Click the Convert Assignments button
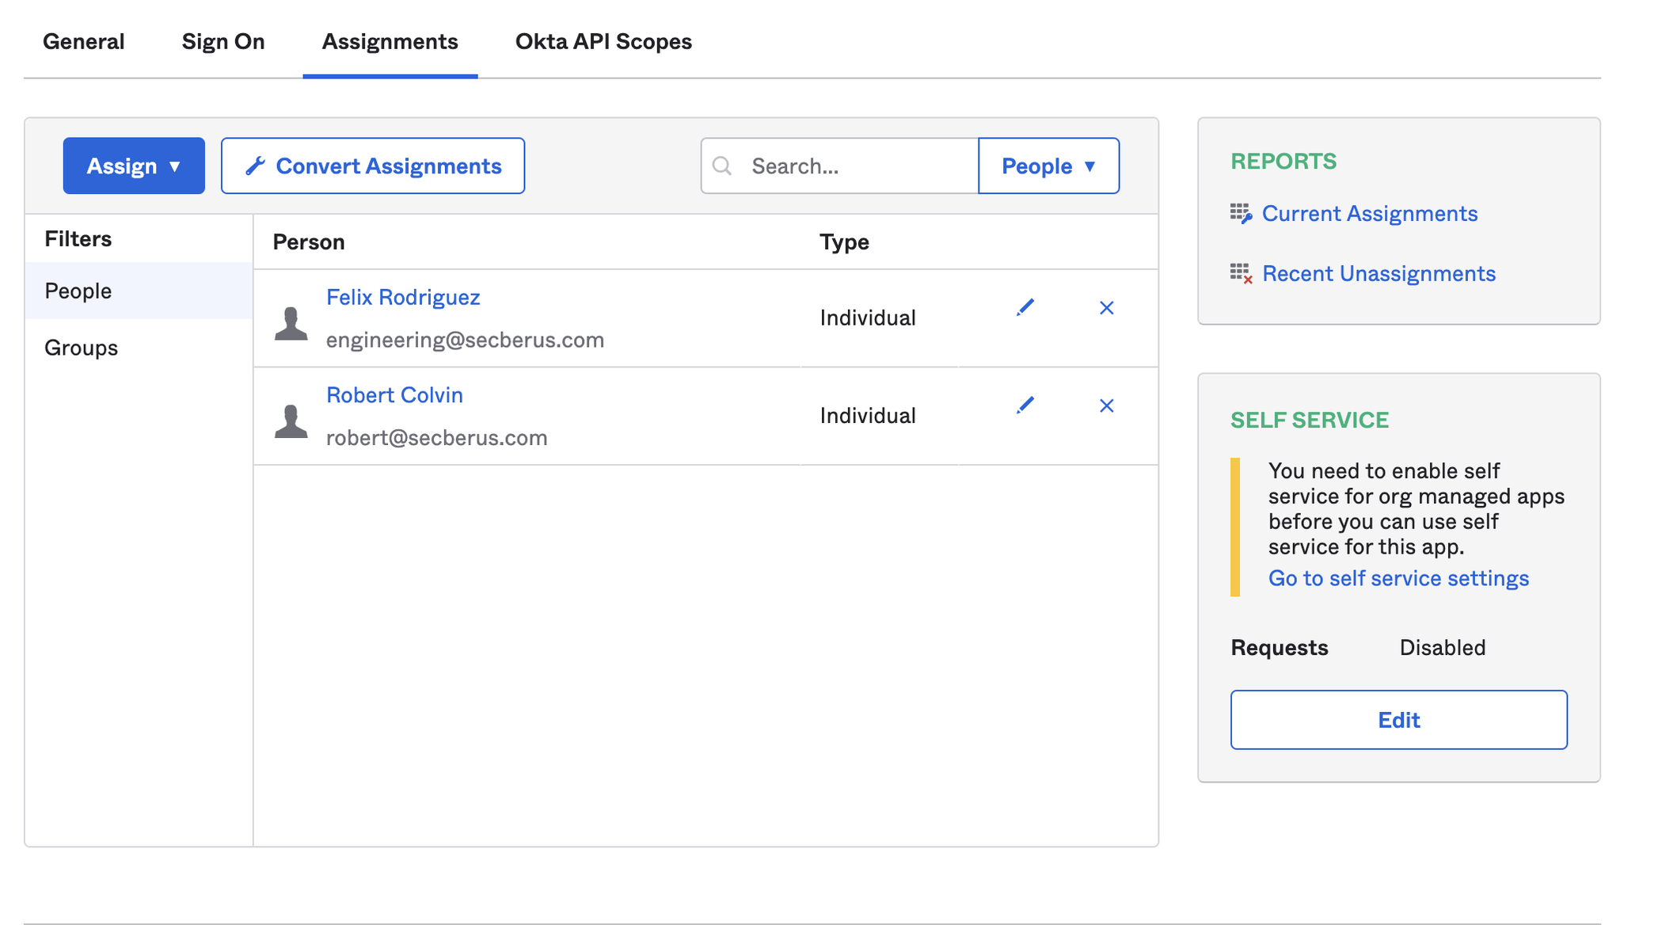This screenshot has width=1658, height=925. point(373,166)
